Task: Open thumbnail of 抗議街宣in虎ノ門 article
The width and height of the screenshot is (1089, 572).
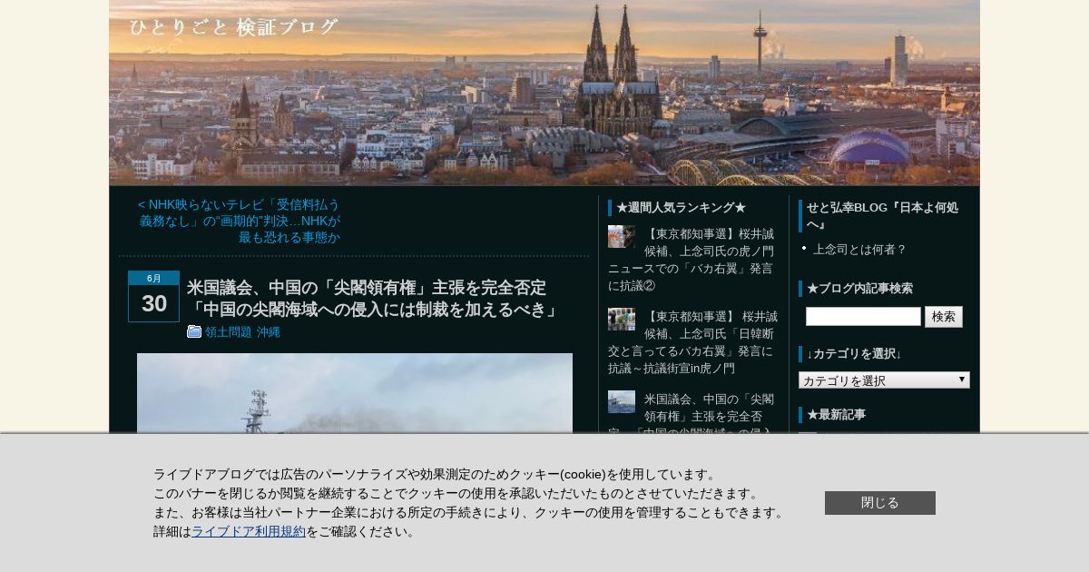Action: [622, 319]
